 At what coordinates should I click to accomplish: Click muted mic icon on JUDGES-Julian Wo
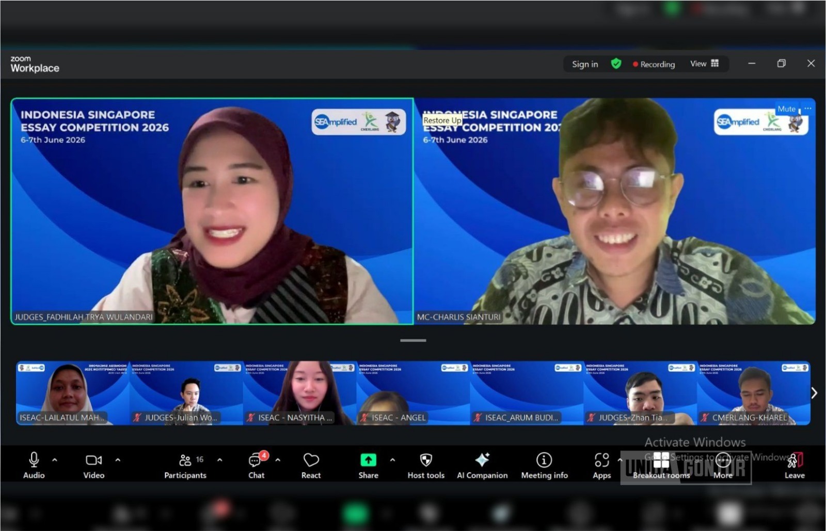click(137, 417)
